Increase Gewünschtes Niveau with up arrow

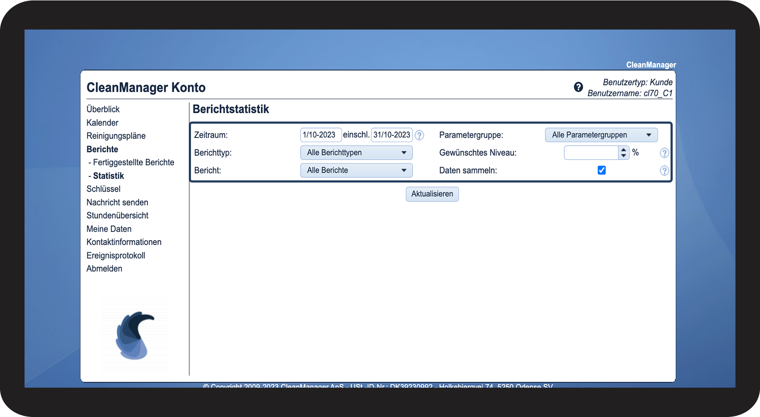[624, 150]
